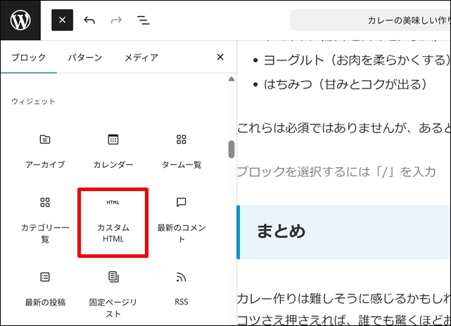
Task: Insert the 最新の投稿 block
Action: pyautogui.click(x=45, y=289)
